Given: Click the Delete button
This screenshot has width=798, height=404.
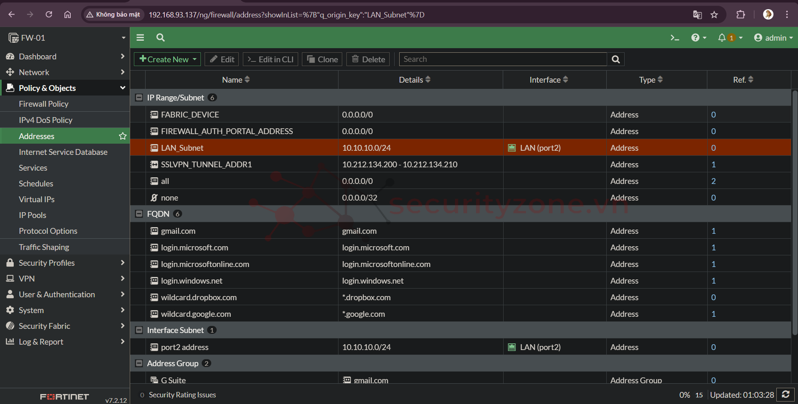Looking at the screenshot, I should 368,59.
